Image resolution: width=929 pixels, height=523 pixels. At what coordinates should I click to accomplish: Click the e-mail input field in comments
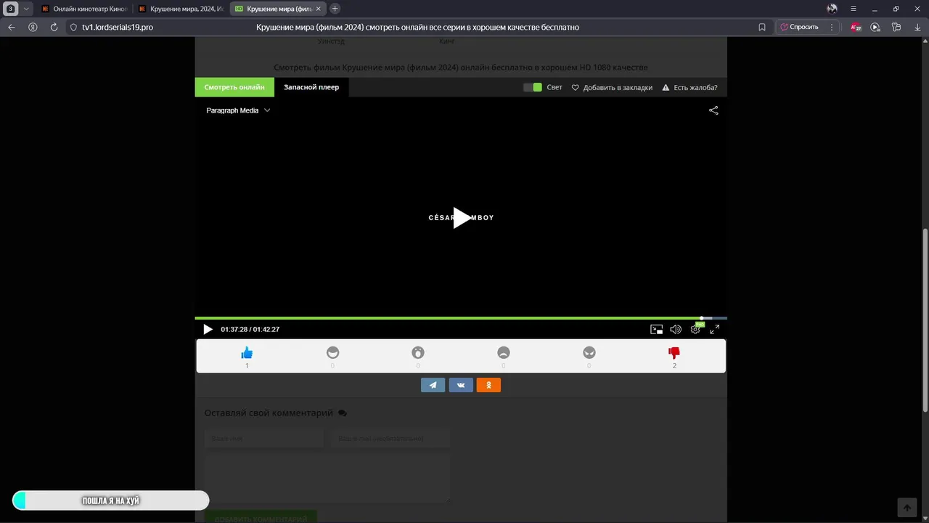[390, 439]
